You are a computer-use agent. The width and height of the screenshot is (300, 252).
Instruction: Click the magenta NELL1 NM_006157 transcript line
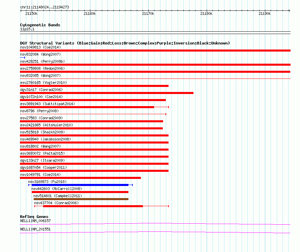click(155, 224)
